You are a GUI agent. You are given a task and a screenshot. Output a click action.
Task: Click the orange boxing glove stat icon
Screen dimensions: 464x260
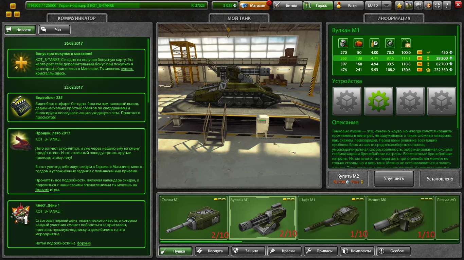click(x=359, y=43)
